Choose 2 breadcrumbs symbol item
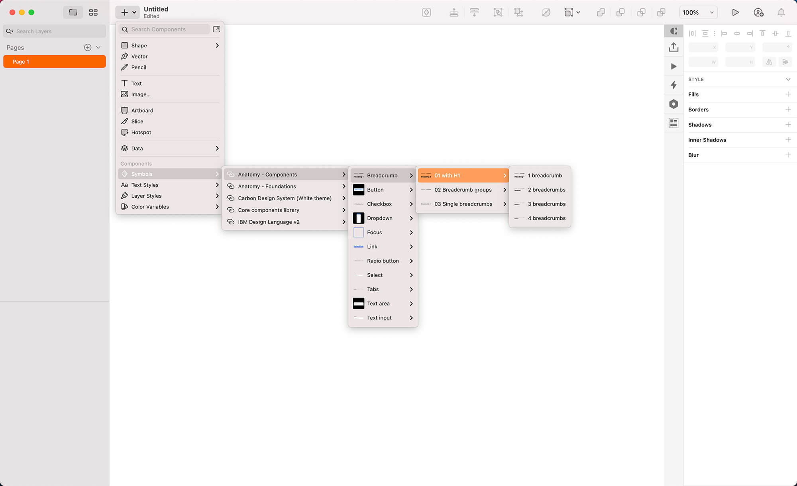The width and height of the screenshot is (797, 486). (546, 190)
